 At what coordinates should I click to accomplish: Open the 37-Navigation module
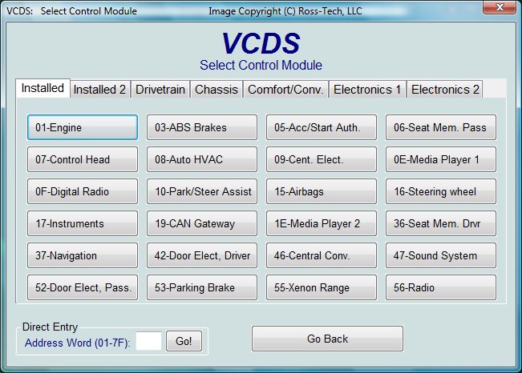(83, 255)
